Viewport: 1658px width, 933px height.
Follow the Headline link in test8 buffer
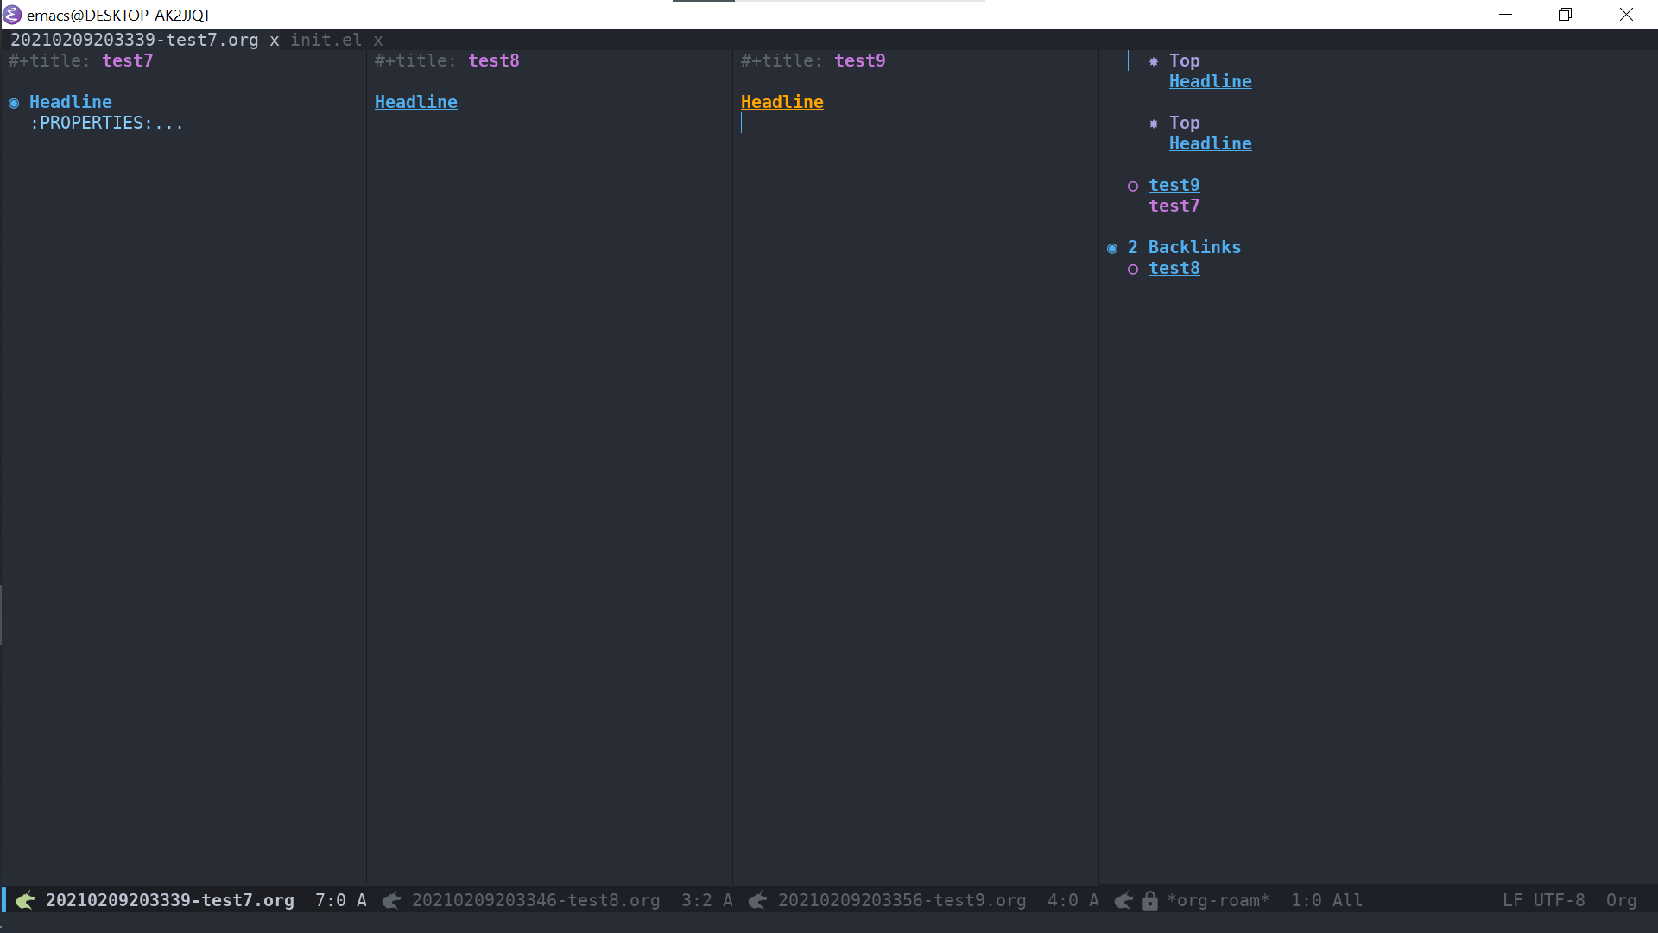pos(416,102)
